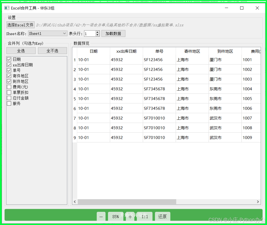This screenshot has width=267, height=225.
Task: Click the 全不选 deselect-all button
Action: [x=52, y=51]
